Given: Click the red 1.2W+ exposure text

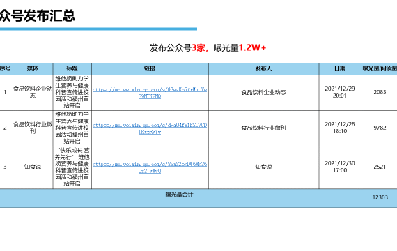Looking at the screenshot, I should (252, 47).
